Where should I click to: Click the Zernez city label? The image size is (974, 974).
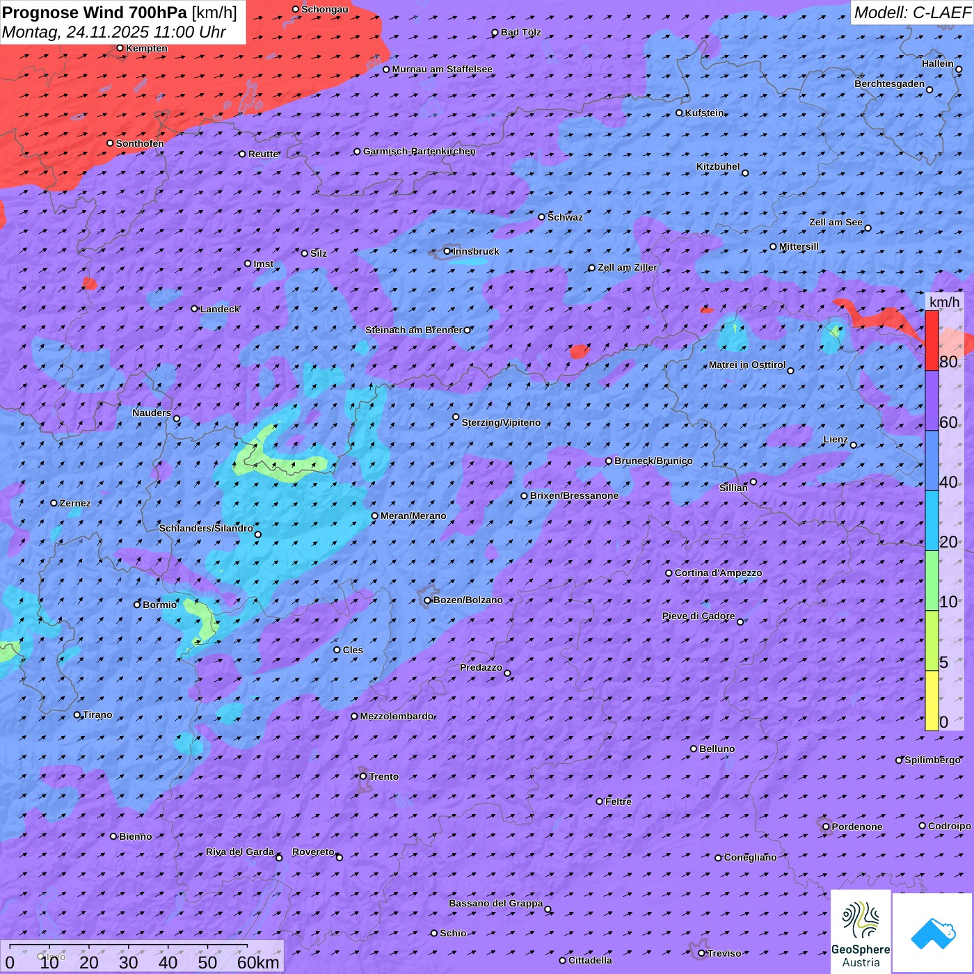point(75,503)
